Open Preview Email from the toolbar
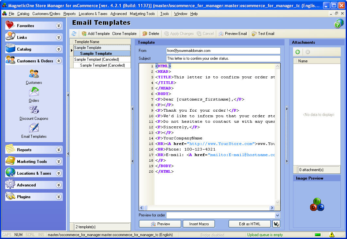347x239 pixels. (233, 34)
